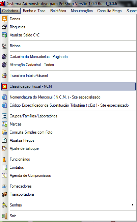Click the Bloqueios icon
The height and width of the screenshot is (222, 137).
4,27
